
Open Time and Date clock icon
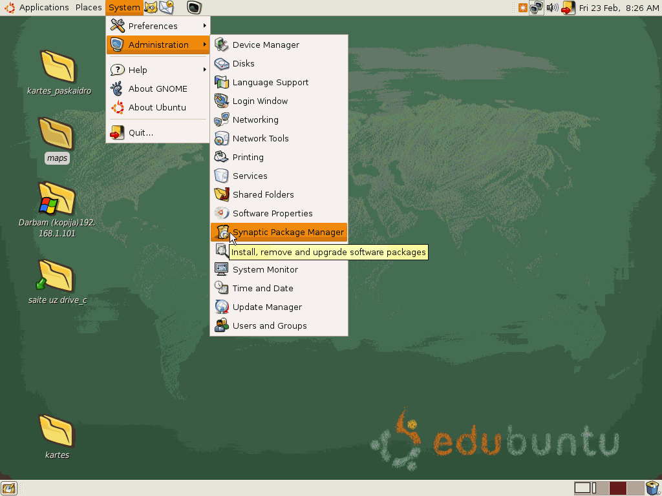(x=221, y=288)
